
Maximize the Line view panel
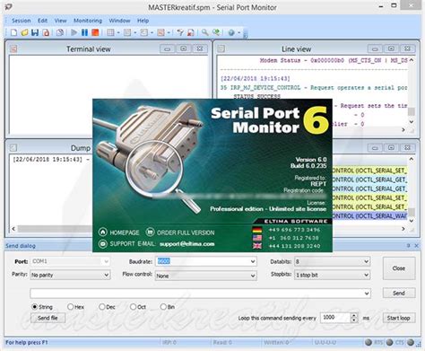tap(391, 48)
